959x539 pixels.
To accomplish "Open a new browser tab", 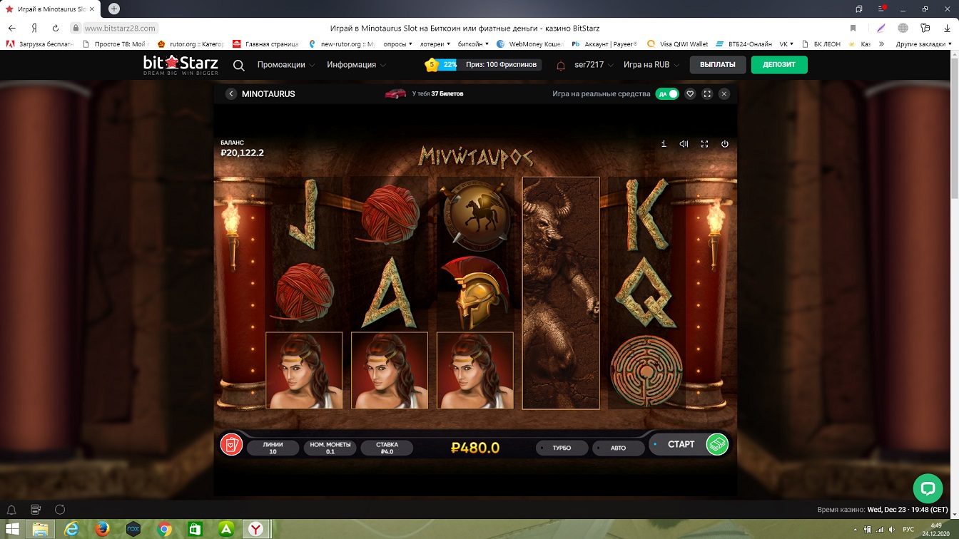I will (113, 9).
